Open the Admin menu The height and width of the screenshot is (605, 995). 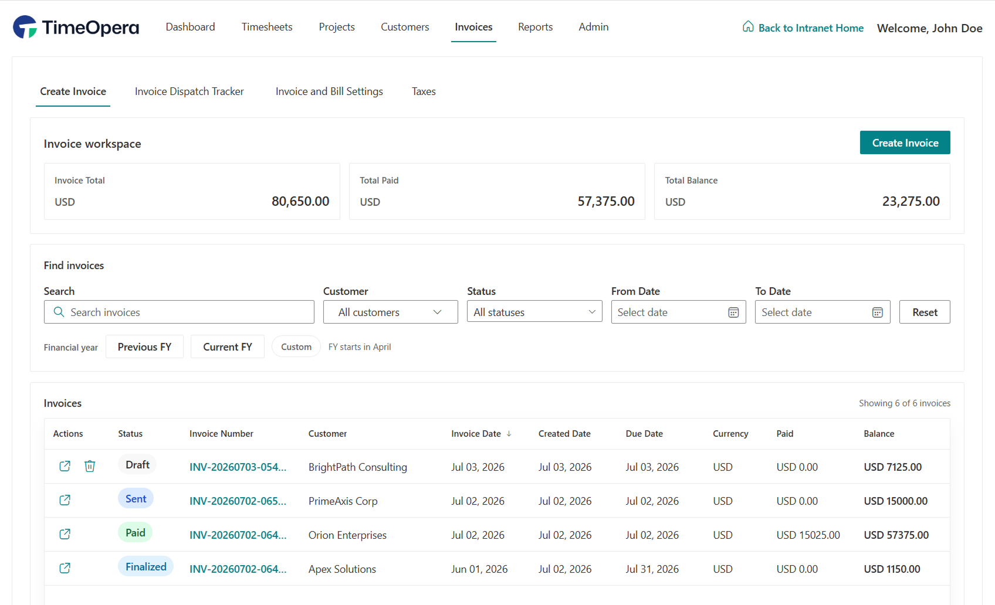point(594,27)
